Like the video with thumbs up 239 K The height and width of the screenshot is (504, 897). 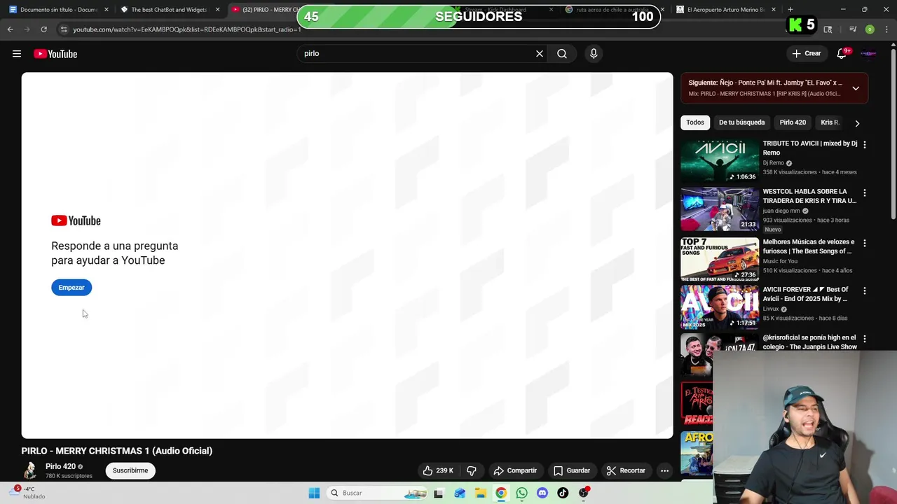click(x=438, y=470)
